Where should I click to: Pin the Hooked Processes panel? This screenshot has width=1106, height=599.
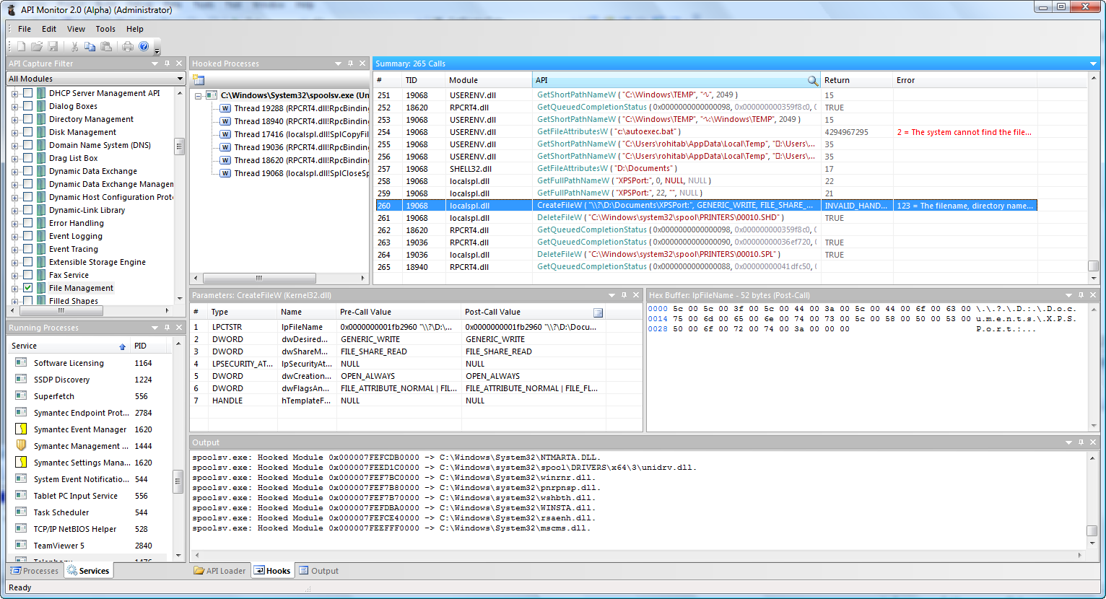pos(350,64)
